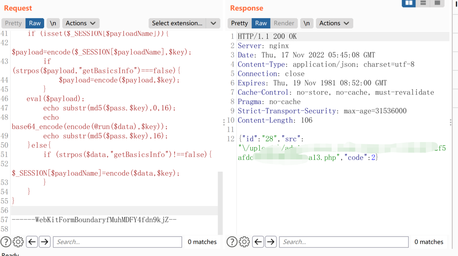This screenshot has height=256, width=458.
Task: Click the Request panel title
Action: [18, 8]
